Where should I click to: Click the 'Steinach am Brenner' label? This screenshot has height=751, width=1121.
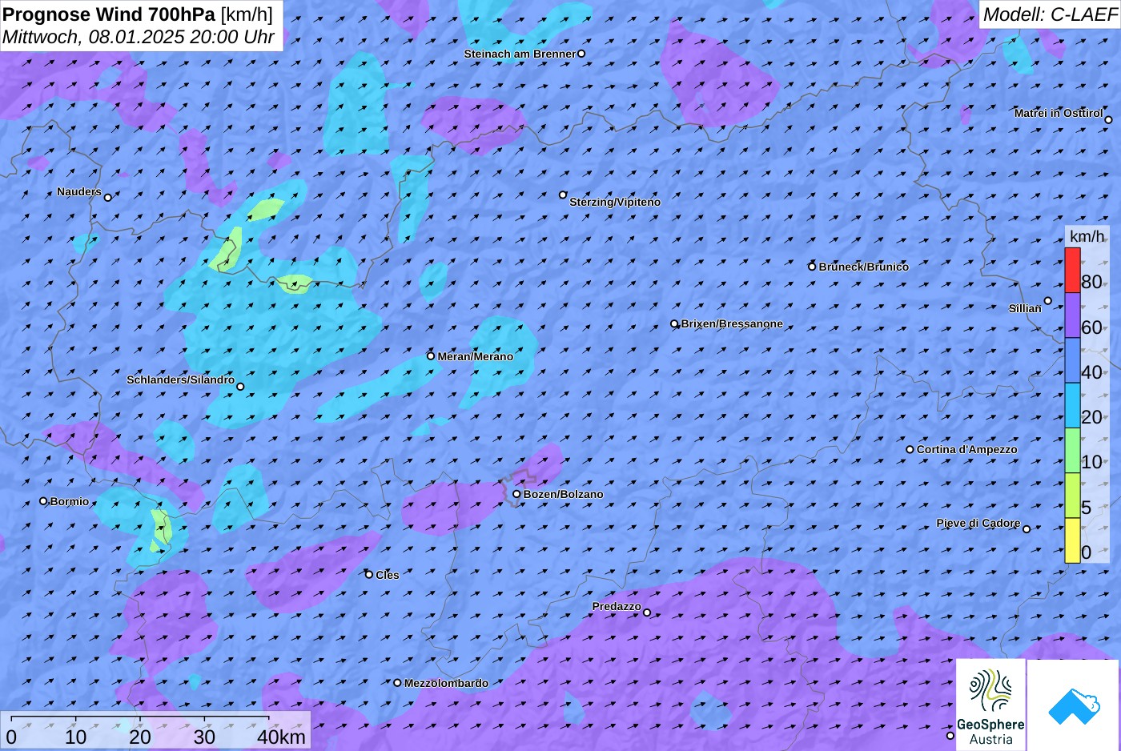[x=520, y=54]
